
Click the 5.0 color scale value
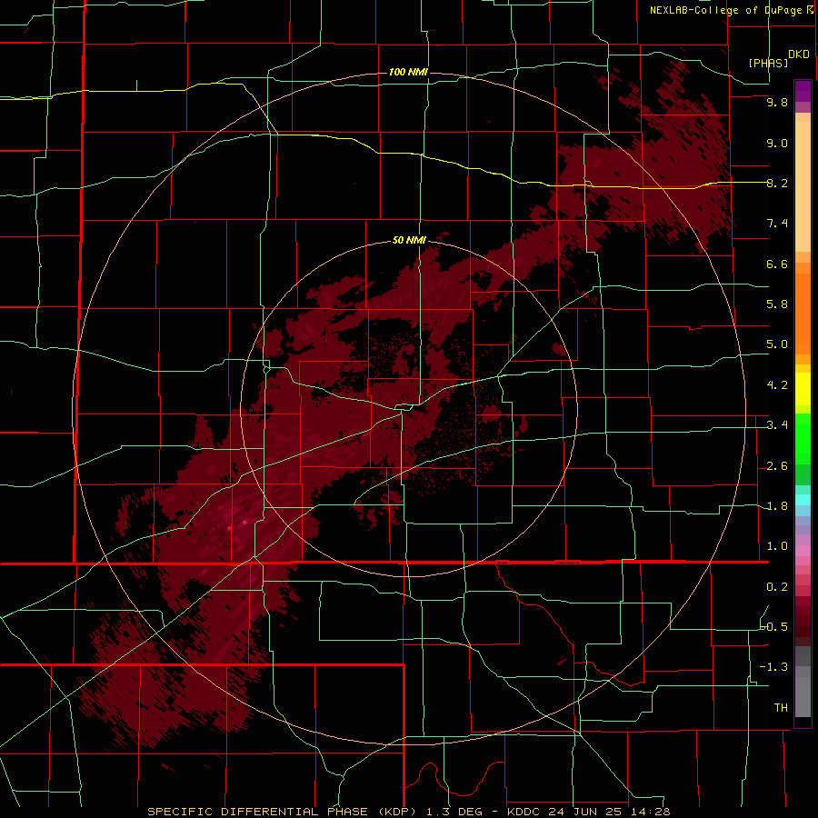777,344
